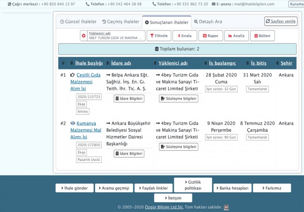The width and height of the screenshot is (304, 212).
Task: Switch to Geçmiş ihaleler tab
Action: click(121, 22)
